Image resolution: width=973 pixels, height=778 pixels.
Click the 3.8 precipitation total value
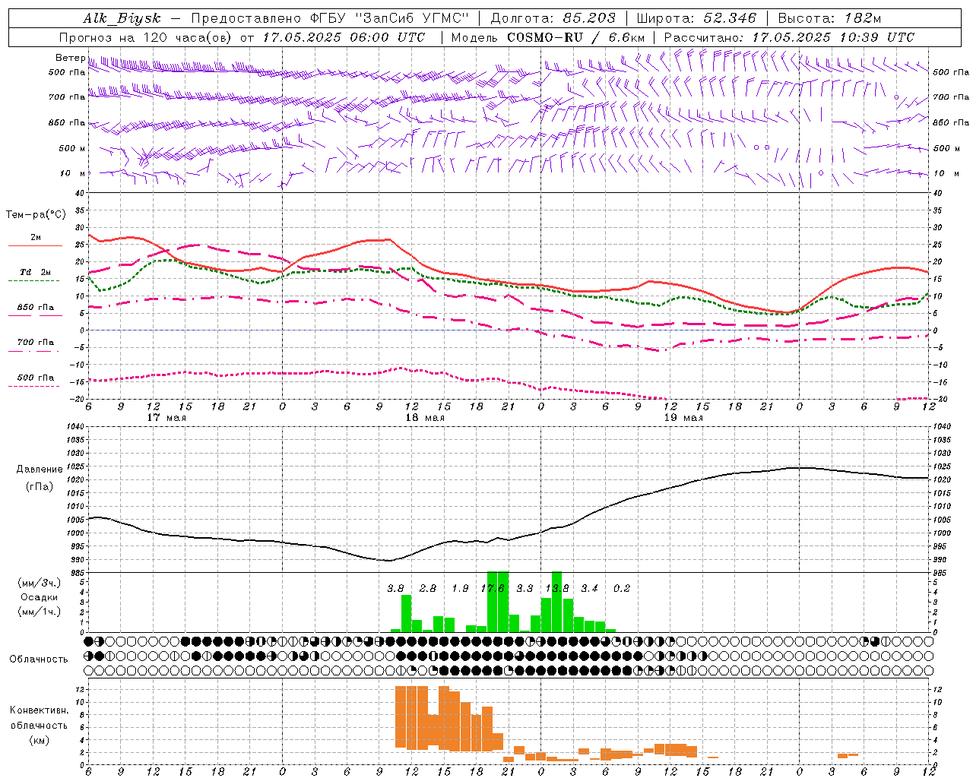(395, 588)
